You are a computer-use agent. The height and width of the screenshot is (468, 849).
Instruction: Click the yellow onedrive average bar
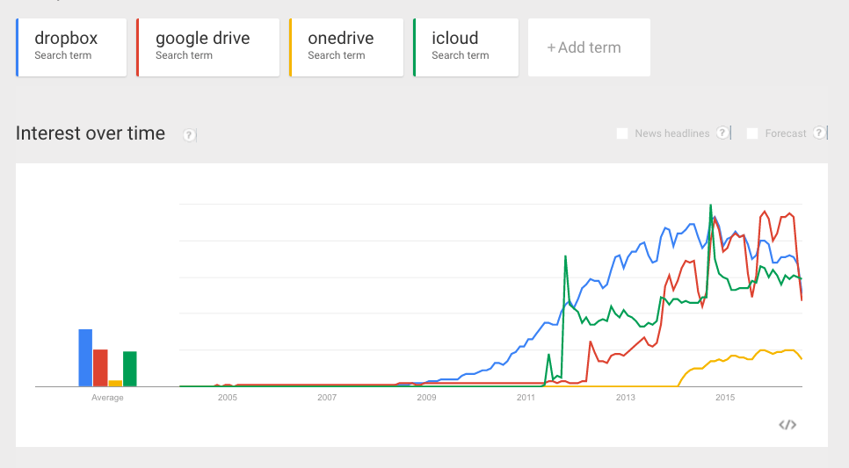pyautogui.click(x=115, y=384)
